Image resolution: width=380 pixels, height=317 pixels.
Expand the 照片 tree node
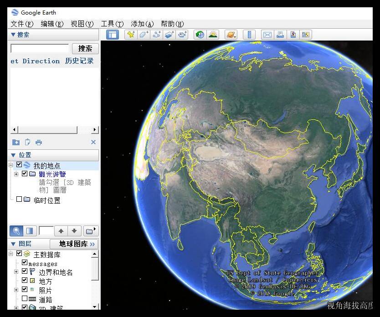16,290
